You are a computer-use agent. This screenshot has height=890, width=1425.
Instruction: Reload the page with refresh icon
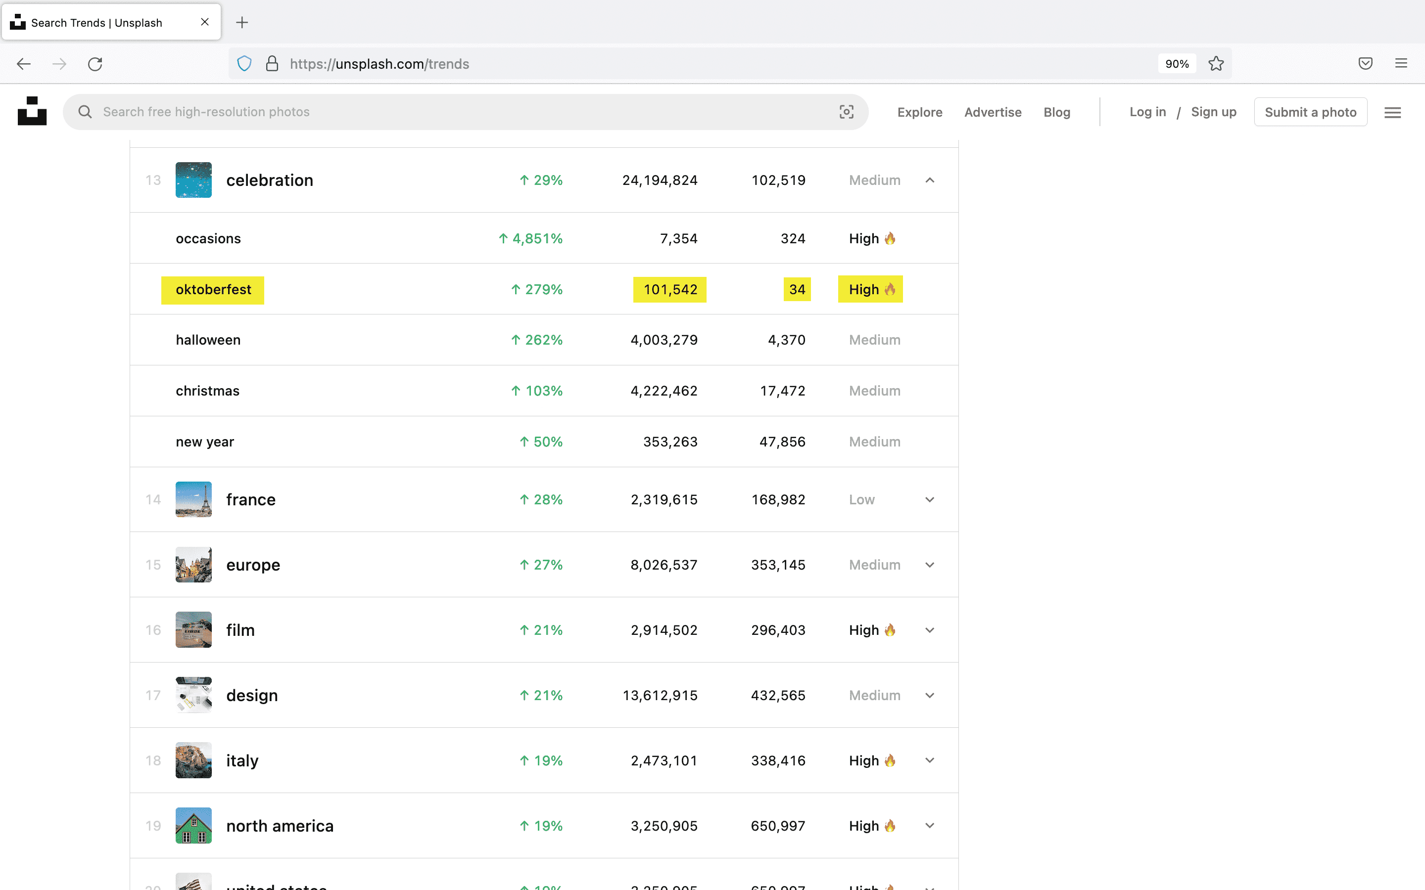[x=95, y=64]
